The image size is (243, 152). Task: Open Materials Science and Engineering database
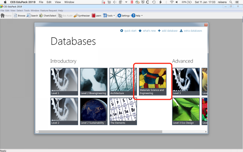click(153, 81)
